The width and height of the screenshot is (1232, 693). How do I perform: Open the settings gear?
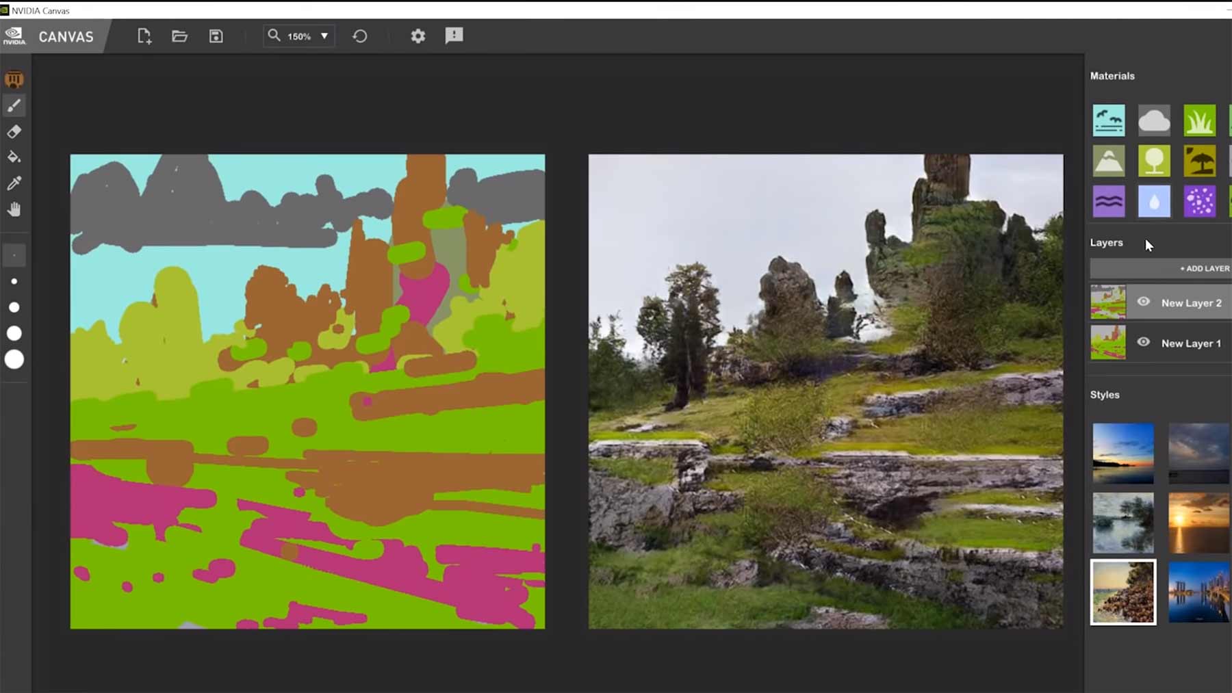click(x=418, y=36)
